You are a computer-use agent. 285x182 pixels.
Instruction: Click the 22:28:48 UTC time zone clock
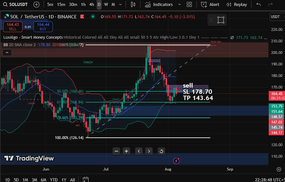(x=270, y=180)
